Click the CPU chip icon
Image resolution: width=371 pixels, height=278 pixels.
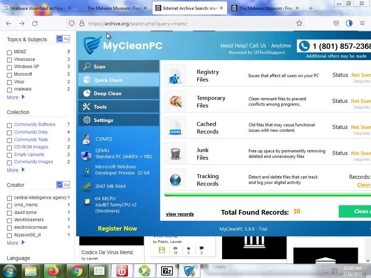coord(87,201)
